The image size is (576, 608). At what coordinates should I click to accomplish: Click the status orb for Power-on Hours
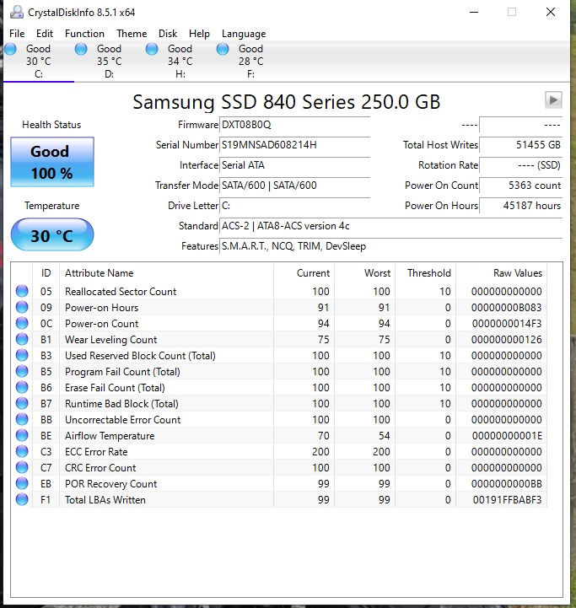point(22,307)
